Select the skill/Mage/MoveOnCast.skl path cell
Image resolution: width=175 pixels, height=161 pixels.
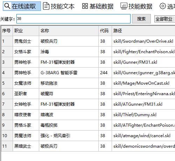click(143, 83)
